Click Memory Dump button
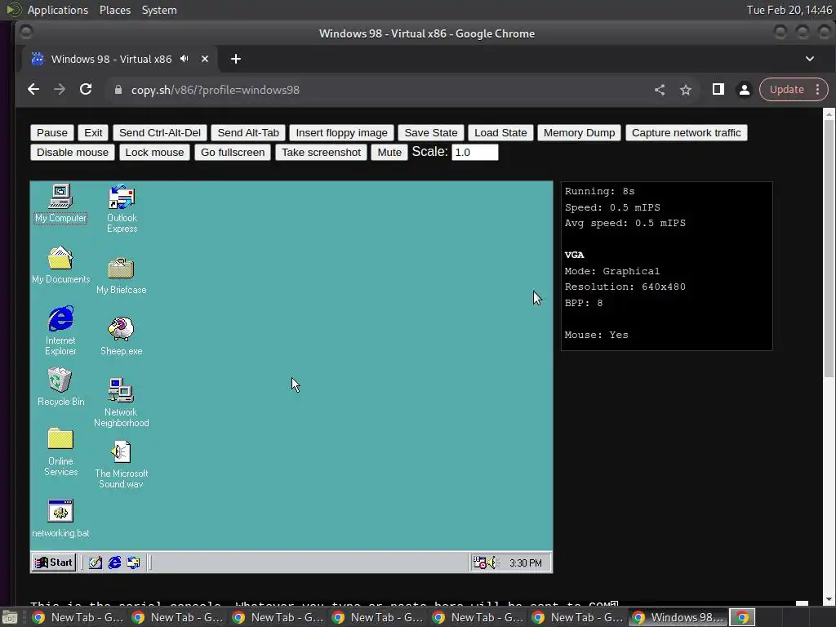The image size is (836, 627). click(x=579, y=133)
